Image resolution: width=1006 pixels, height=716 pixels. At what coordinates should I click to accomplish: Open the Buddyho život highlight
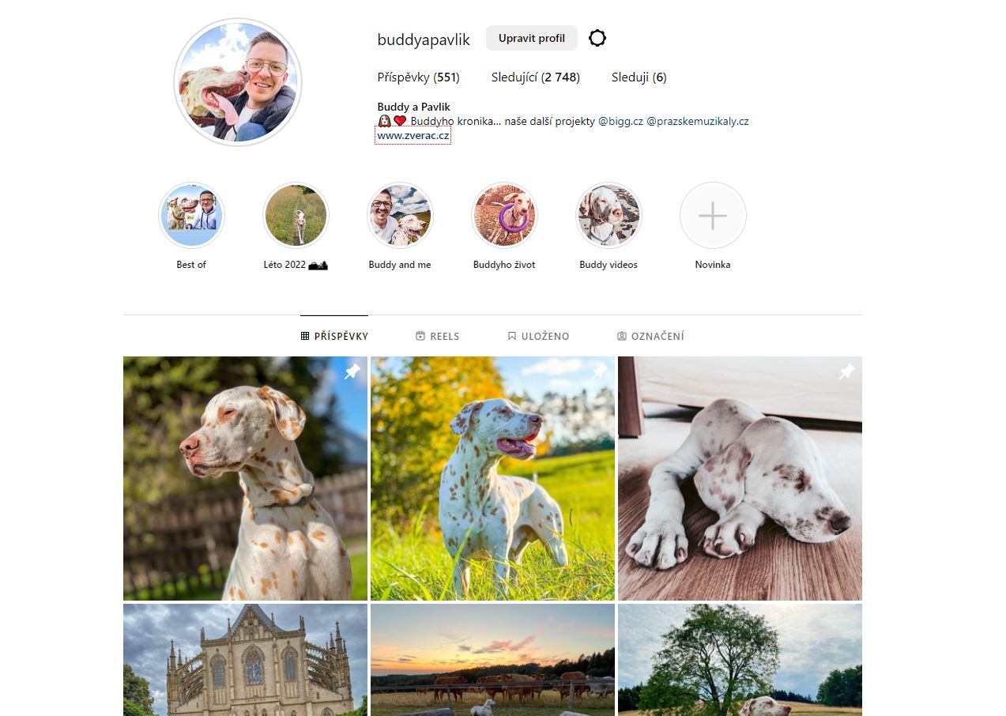point(504,215)
